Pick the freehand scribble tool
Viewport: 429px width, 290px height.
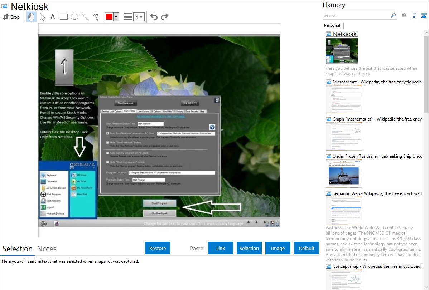click(x=96, y=17)
